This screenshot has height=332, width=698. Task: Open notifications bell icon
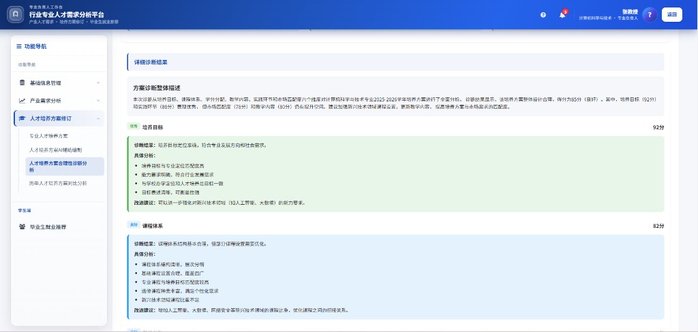pos(562,15)
